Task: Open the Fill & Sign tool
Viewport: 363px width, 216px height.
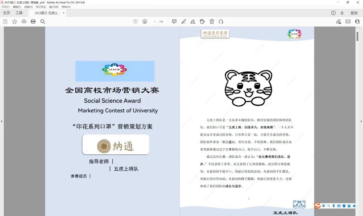Action: click(193, 21)
